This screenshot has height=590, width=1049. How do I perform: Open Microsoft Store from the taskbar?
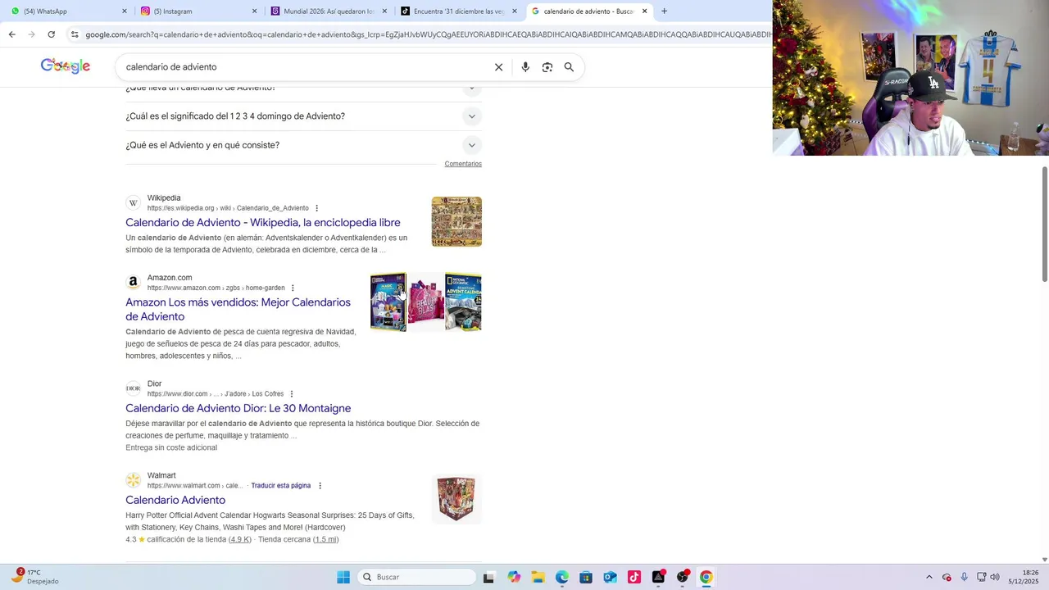(x=586, y=577)
